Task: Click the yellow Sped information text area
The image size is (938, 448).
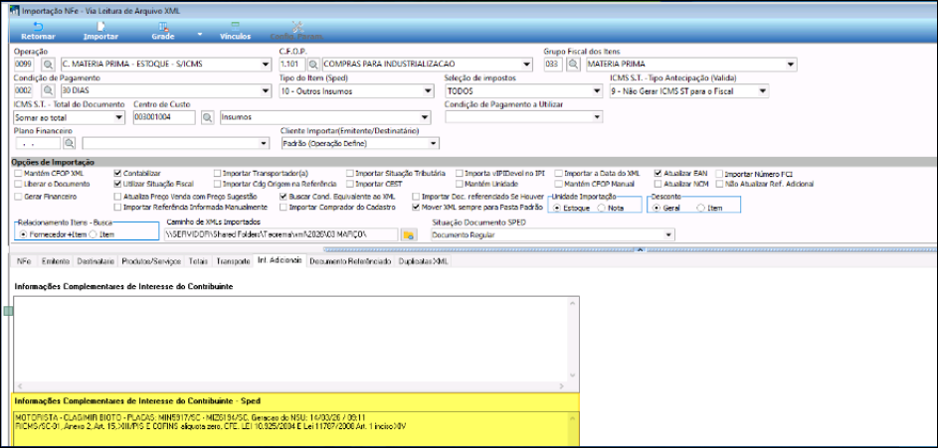Action: [293, 427]
